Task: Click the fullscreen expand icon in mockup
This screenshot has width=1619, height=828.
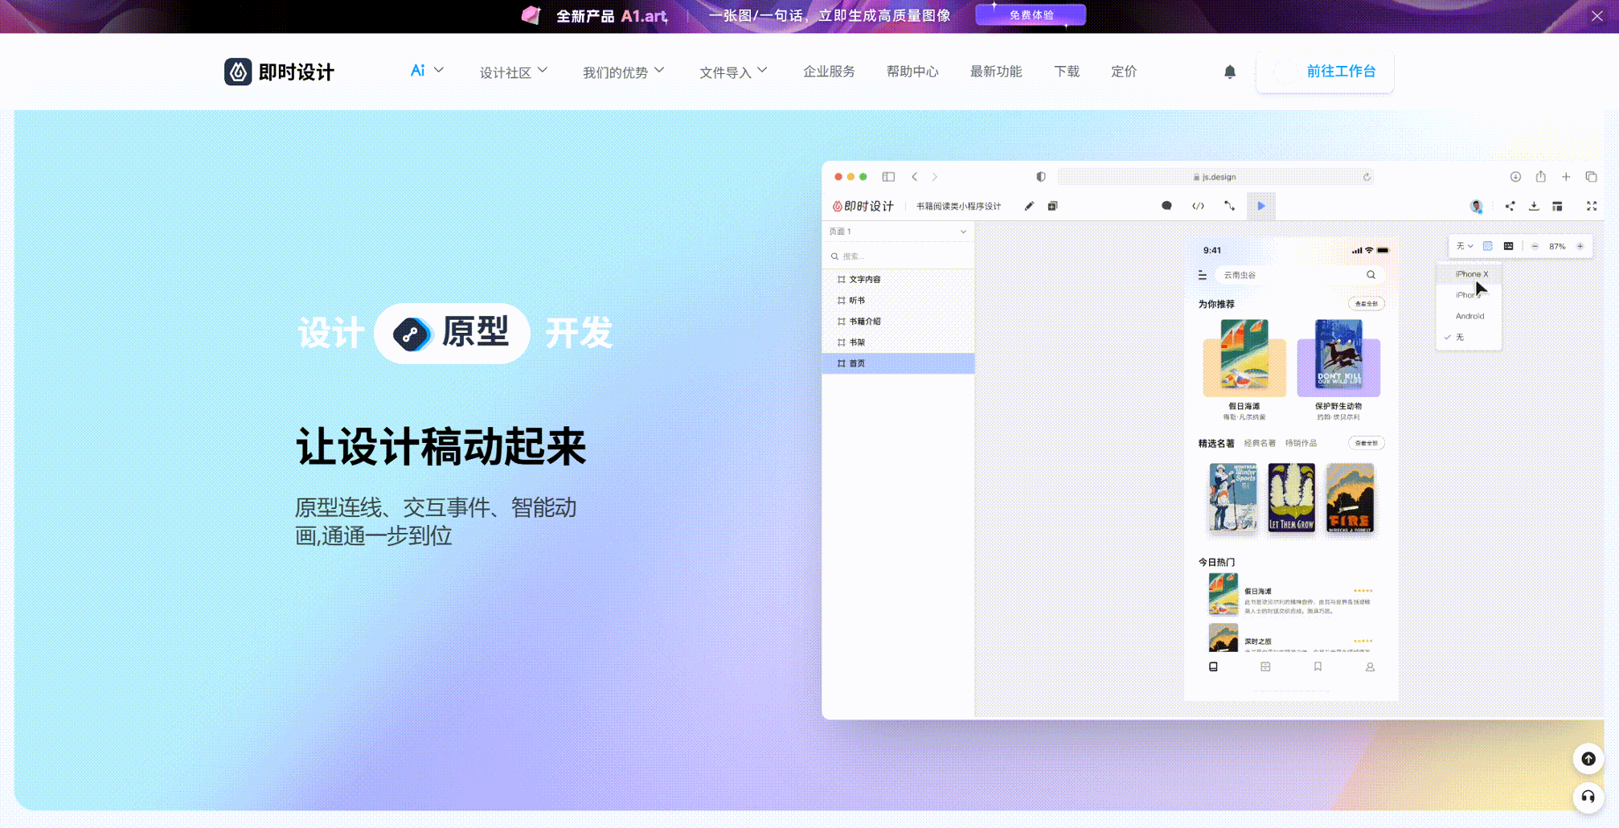Action: click(1591, 207)
